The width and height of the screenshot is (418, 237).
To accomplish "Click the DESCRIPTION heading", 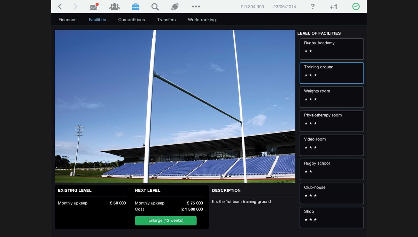I will (x=226, y=190).
